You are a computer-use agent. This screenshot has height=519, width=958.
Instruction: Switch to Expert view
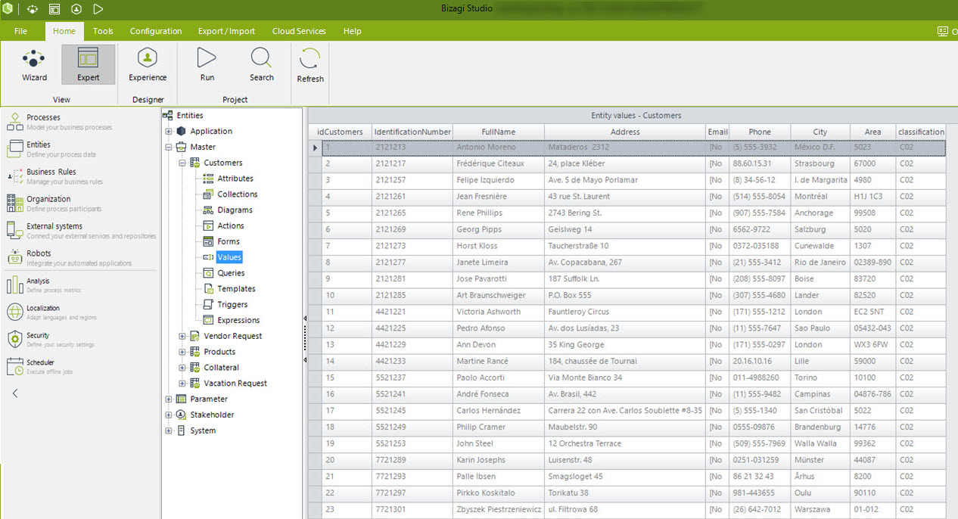tap(88, 64)
